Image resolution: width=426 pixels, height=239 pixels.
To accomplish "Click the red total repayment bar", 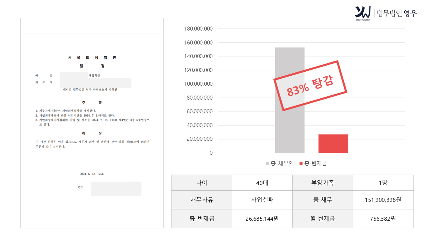I will pos(333,144).
